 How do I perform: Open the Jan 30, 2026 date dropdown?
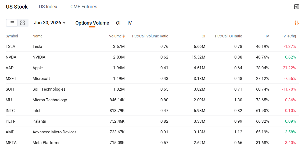50,23
